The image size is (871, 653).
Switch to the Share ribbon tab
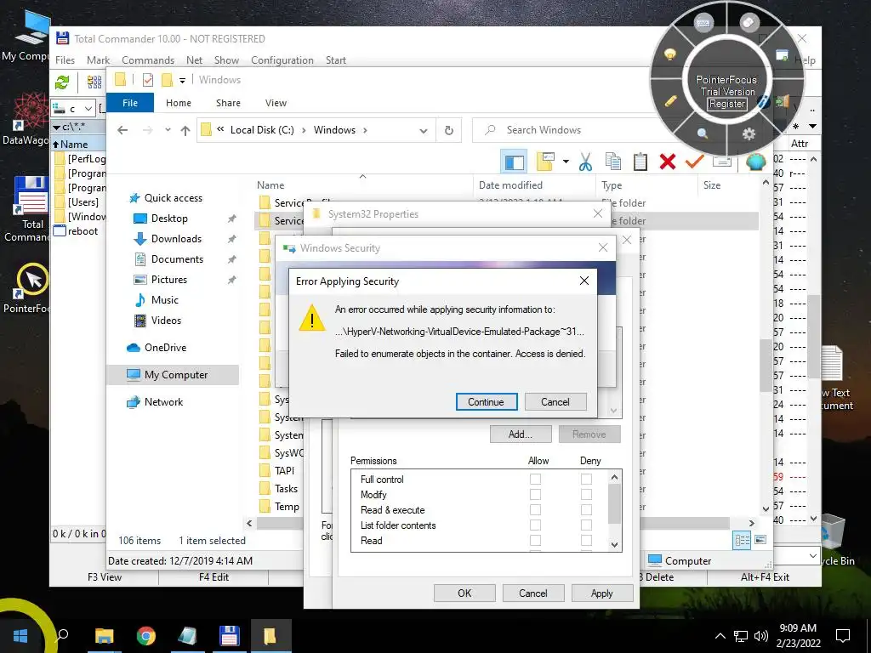click(x=228, y=103)
